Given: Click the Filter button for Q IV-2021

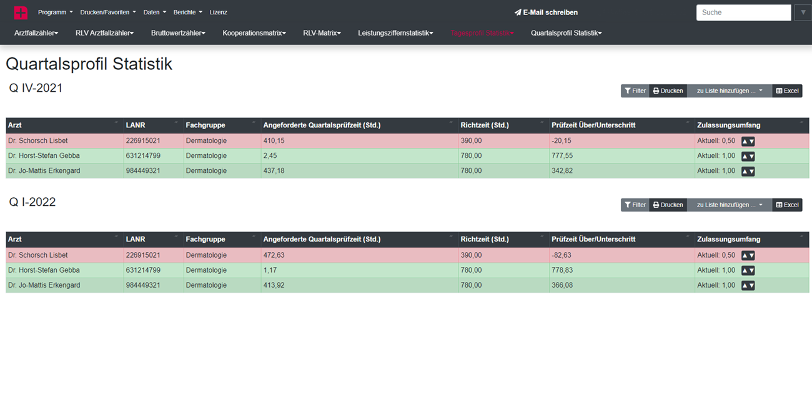Looking at the screenshot, I should click(x=635, y=91).
